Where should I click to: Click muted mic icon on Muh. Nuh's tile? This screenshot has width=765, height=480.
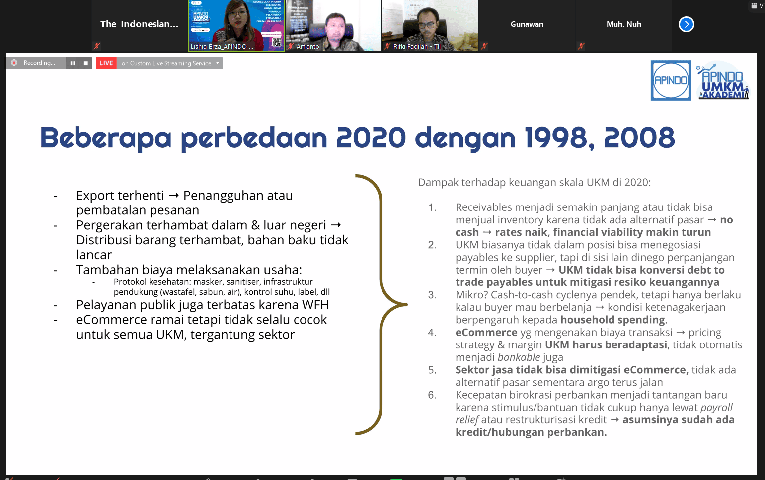coord(581,46)
